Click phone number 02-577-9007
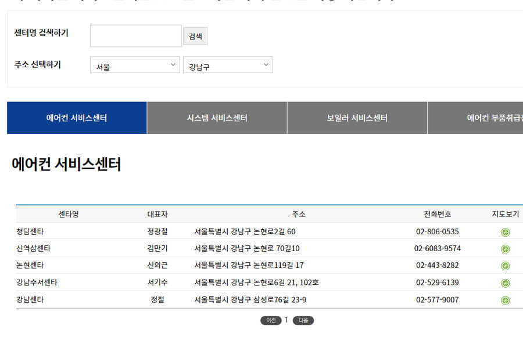 [x=437, y=300]
